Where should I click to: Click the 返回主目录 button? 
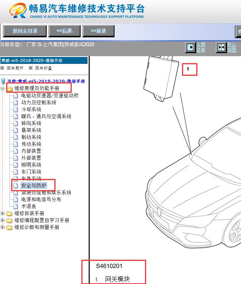tap(25, 31)
